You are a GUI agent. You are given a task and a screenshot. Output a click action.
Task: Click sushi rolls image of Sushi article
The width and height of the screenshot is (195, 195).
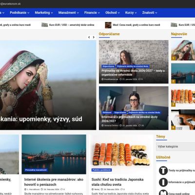click(x=121, y=154)
